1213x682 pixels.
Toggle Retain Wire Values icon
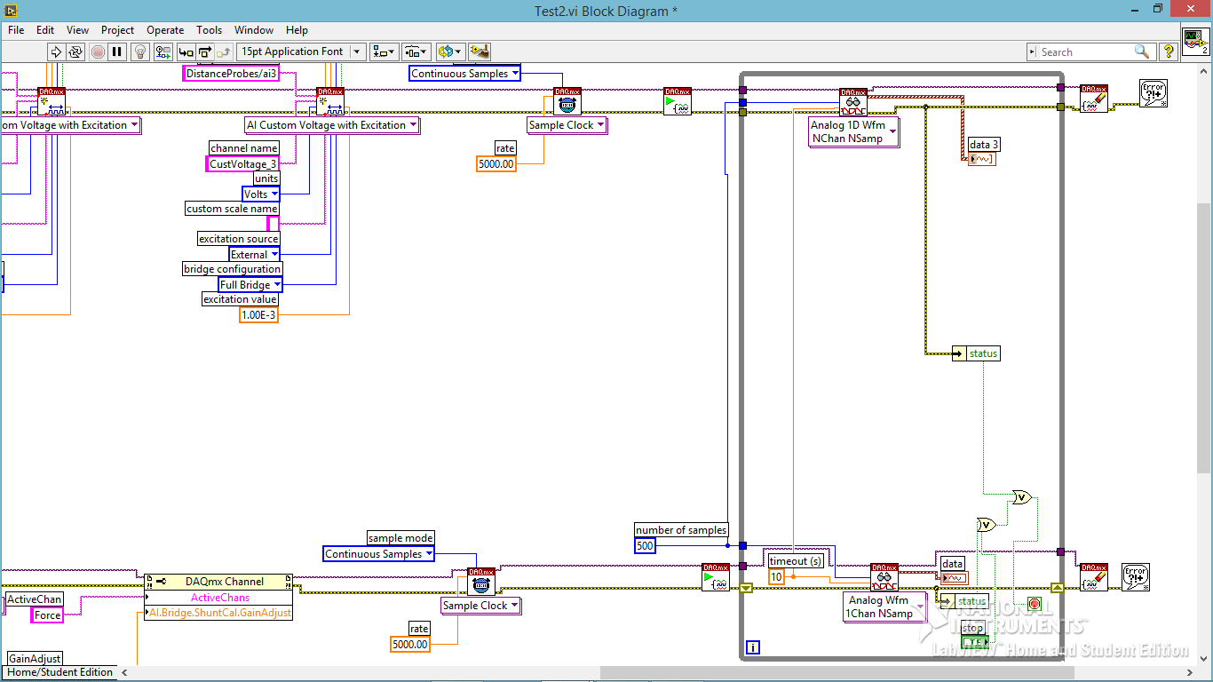pyautogui.click(x=162, y=52)
